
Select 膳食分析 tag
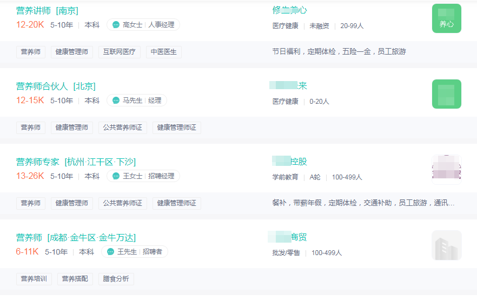tap(116, 279)
